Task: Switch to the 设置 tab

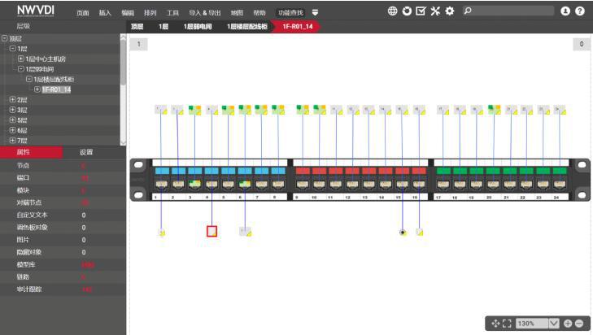Action: coord(86,152)
